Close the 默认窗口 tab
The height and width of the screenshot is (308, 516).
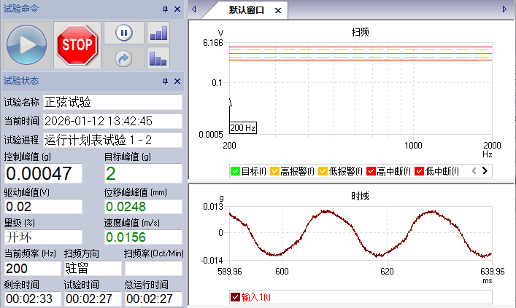coord(278,10)
